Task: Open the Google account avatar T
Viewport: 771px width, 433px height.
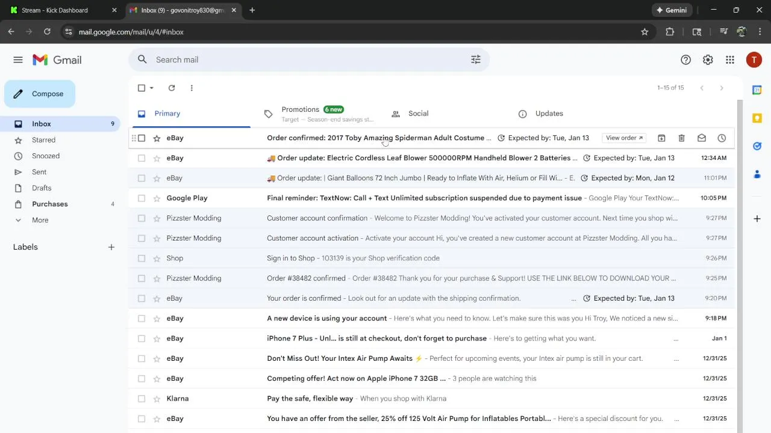Action: tap(754, 60)
